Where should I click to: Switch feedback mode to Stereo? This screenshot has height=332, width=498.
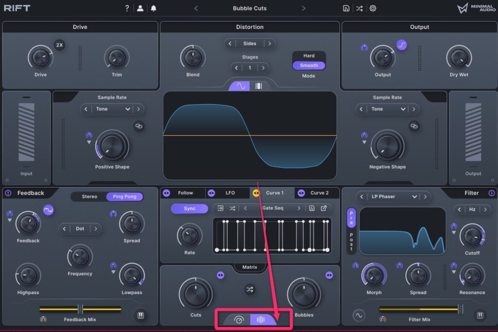click(89, 197)
